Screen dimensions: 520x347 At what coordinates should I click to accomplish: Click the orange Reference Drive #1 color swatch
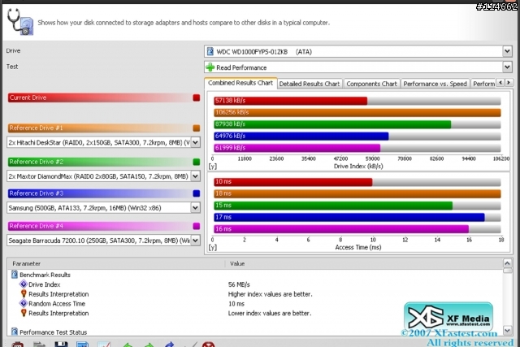pos(197,128)
